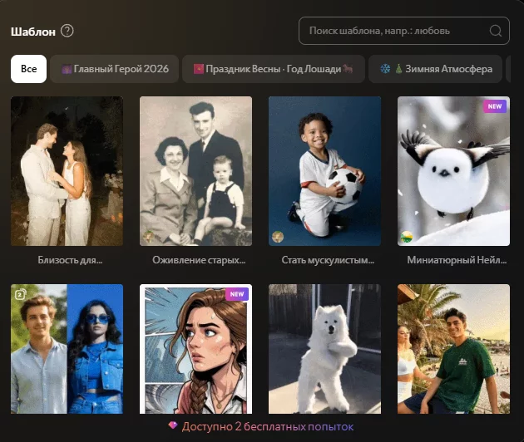This screenshot has height=442, width=524.
Task: Click the two-photo icon on blue duo thumbnail
Action: coord(20,294)
